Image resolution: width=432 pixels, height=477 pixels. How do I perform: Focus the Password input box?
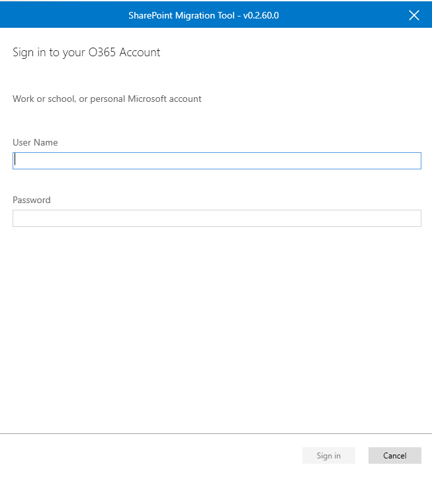[217, 218]
